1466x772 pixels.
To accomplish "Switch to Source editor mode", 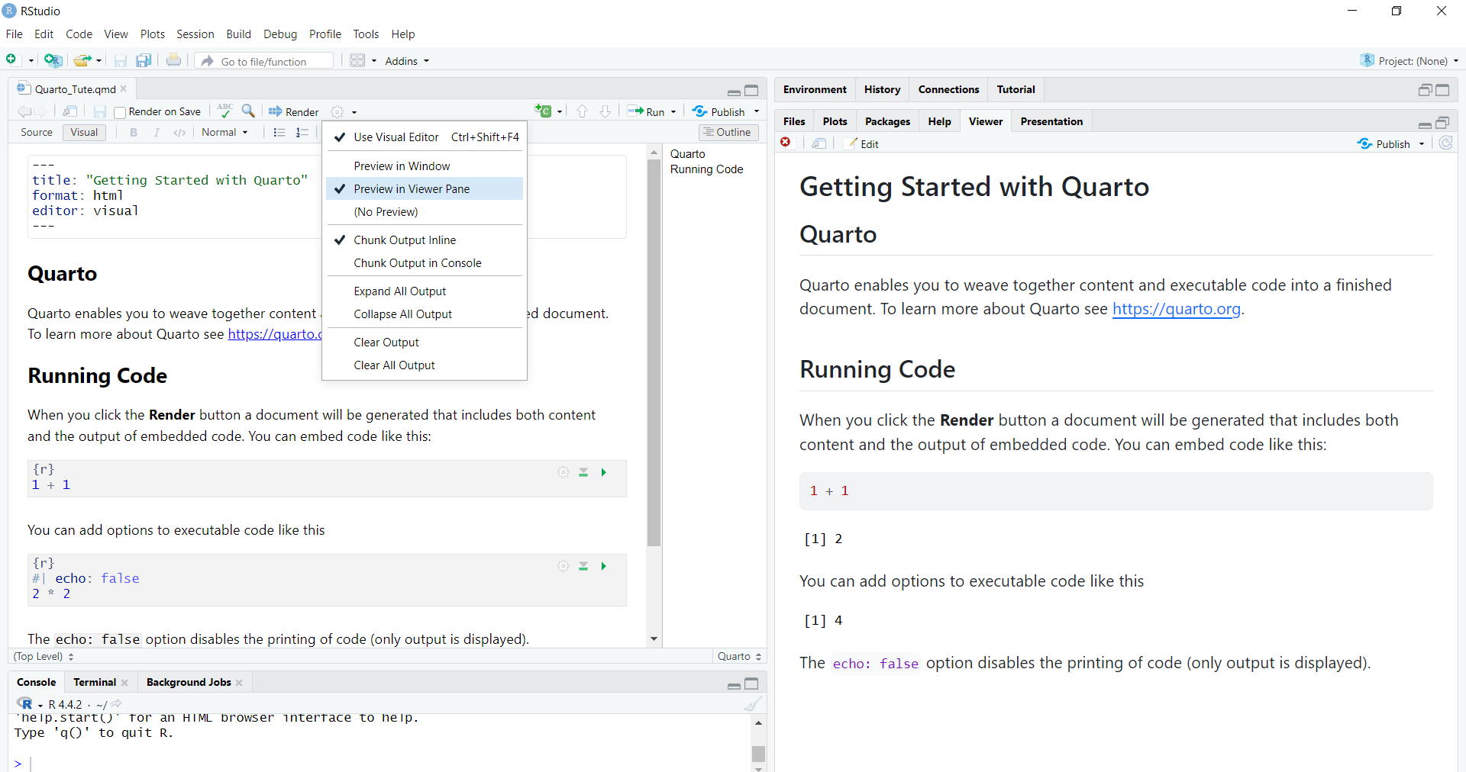I will coord(37,133).
